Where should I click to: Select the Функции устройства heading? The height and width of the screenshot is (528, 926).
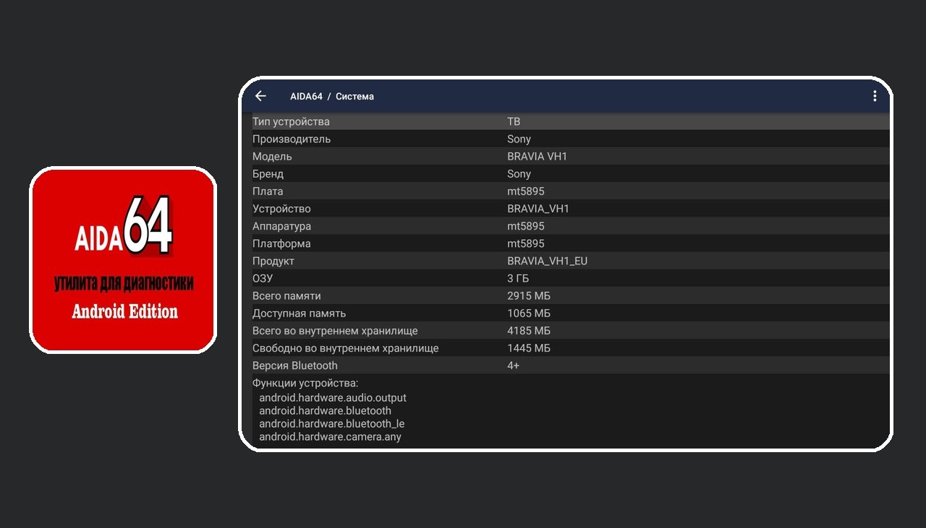pos(305,383)
